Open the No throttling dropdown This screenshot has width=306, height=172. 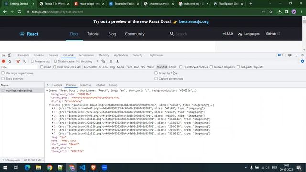(87, 61)
